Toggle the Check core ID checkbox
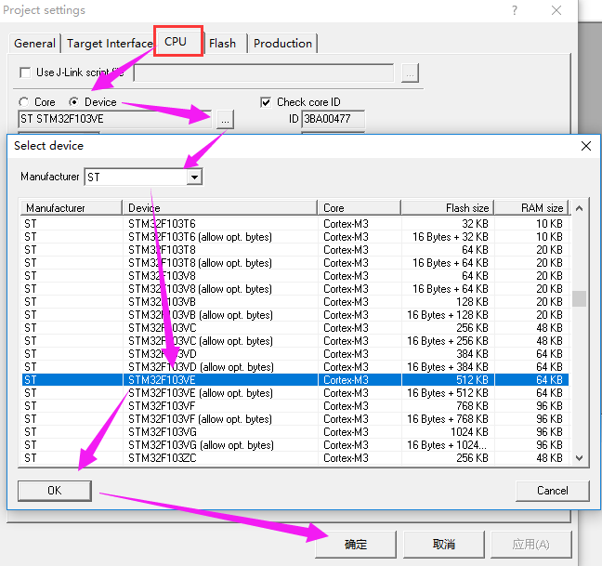The image size is (602, 566). 267,102
